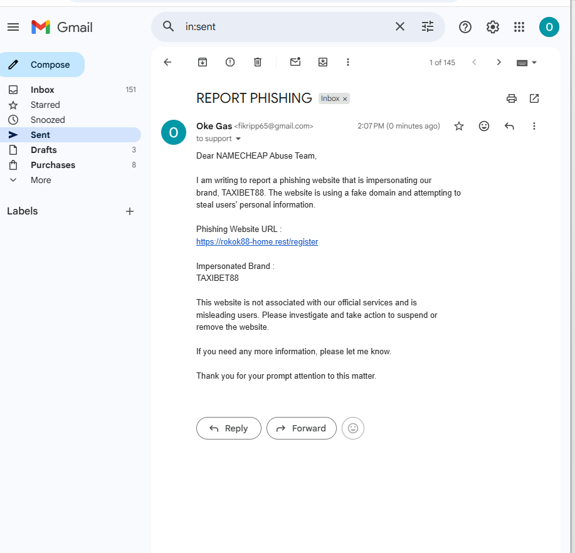The height and width of the screenshot is (553, 575).
Task: Print the REPORT PHISHING email
Action: tap(512, 98)
